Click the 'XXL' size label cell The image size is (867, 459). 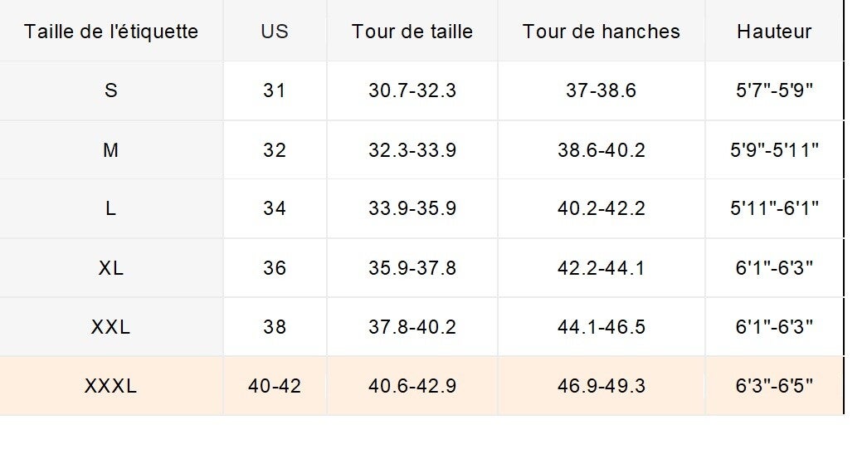pyautogui.click(x=111, y=327)
